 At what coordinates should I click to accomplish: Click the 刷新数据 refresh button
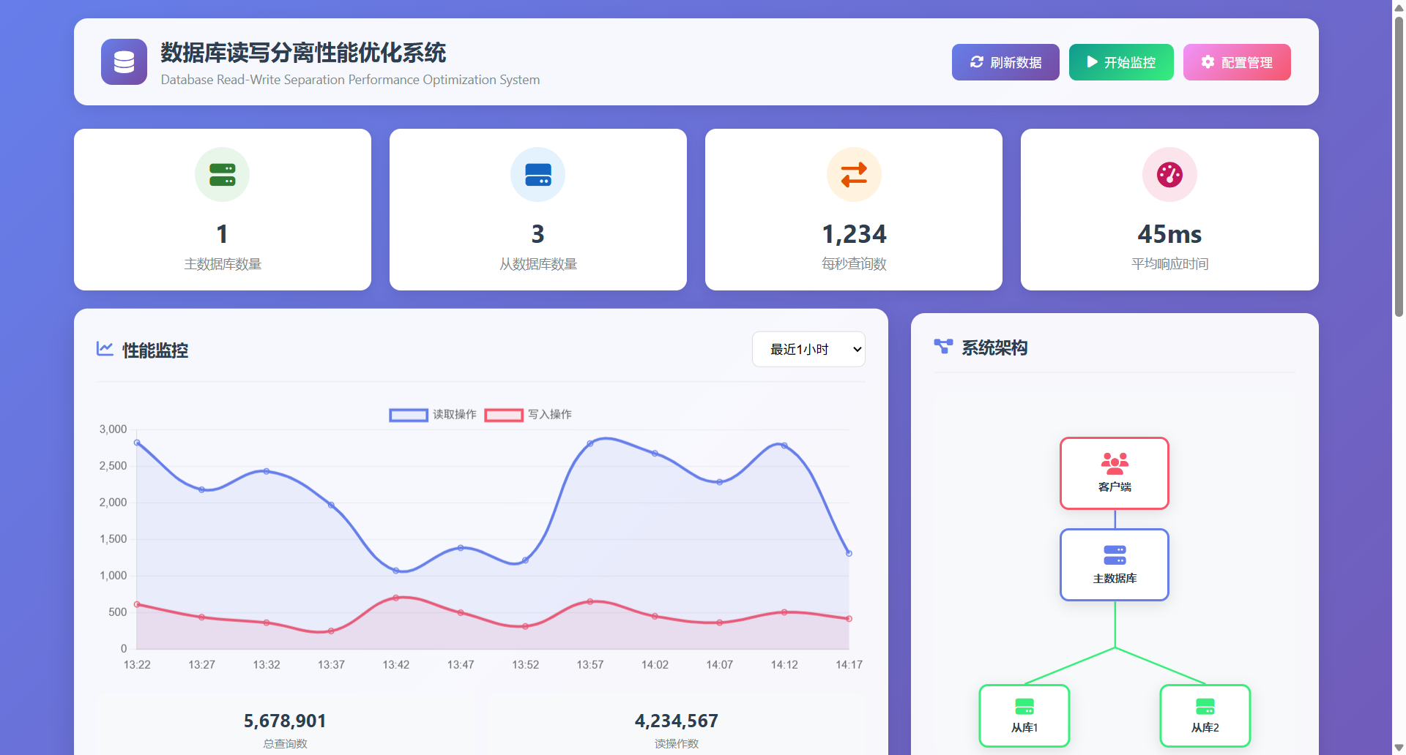click(x=1005, y=62)
